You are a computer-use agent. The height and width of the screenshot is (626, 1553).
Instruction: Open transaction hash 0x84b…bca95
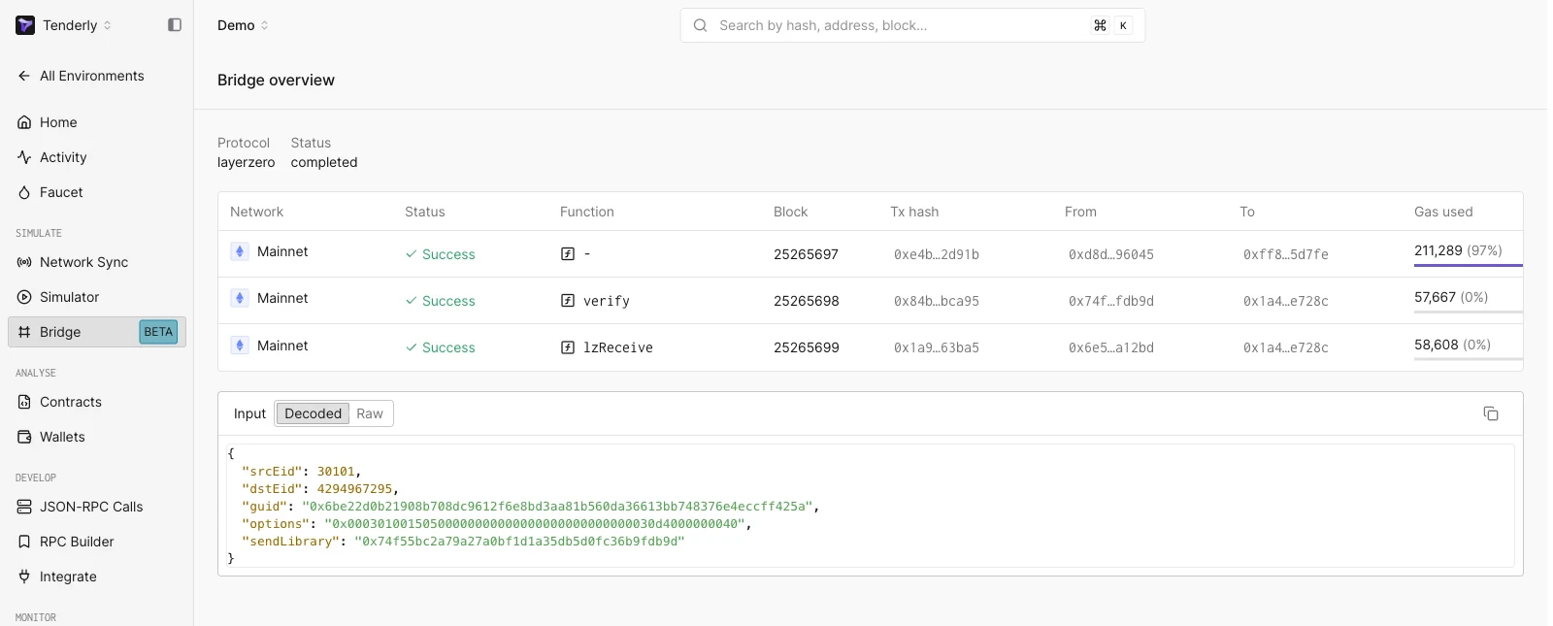coord(937,301)
